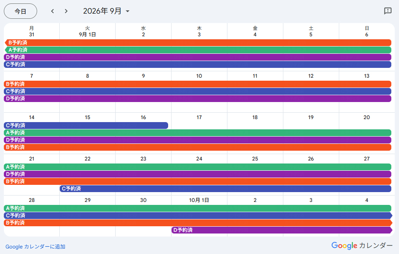The image size is (399, 254).
Task: Go to the previous month with the left chevron
Action: [52, 11]
